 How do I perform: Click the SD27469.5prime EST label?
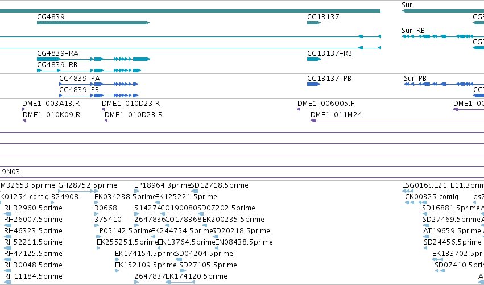tap(452, 220)
